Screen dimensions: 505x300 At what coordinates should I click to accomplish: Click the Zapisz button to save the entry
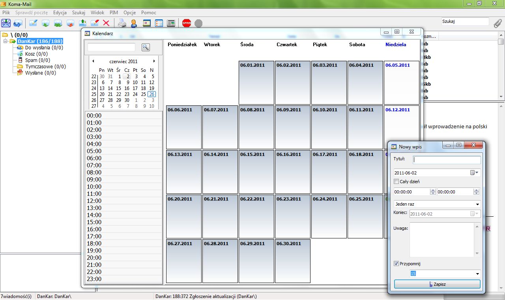pyautogui.click(x=437, y=284)
